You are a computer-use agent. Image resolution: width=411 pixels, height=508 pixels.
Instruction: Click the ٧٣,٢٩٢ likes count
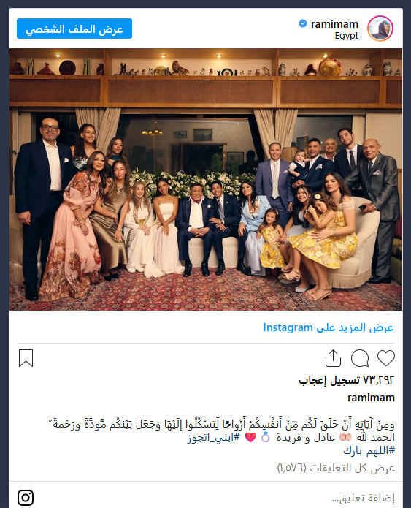tap(347, 380)
